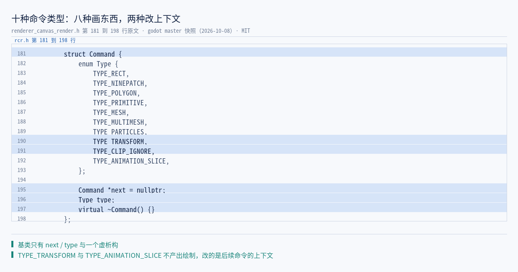518x272 pixels.
Task: Click line number 182
Action: [21, 64]
